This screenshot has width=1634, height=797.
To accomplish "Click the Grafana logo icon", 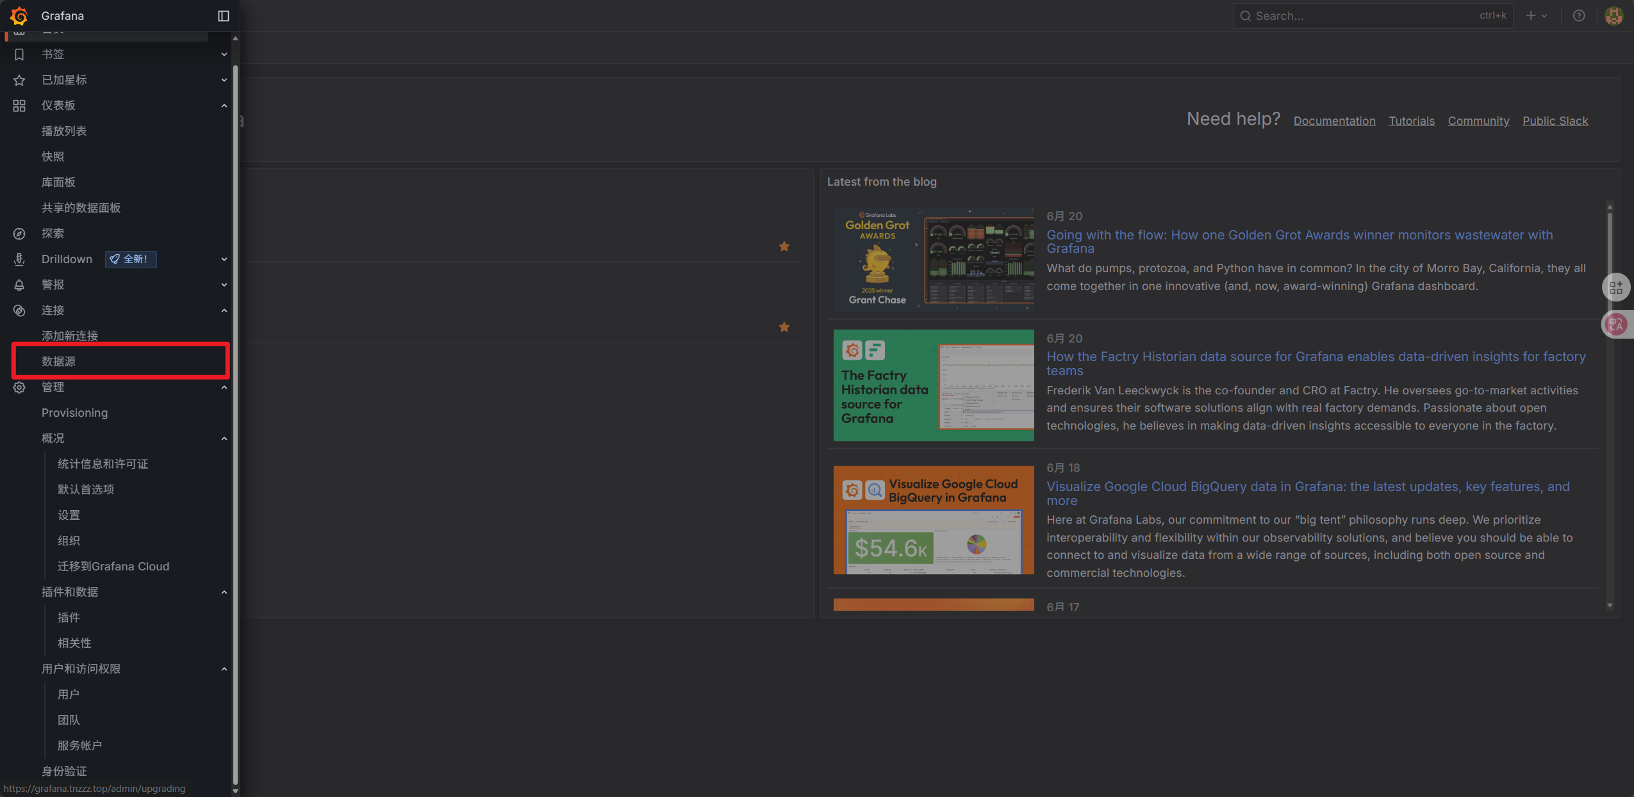I will point(19,15).
